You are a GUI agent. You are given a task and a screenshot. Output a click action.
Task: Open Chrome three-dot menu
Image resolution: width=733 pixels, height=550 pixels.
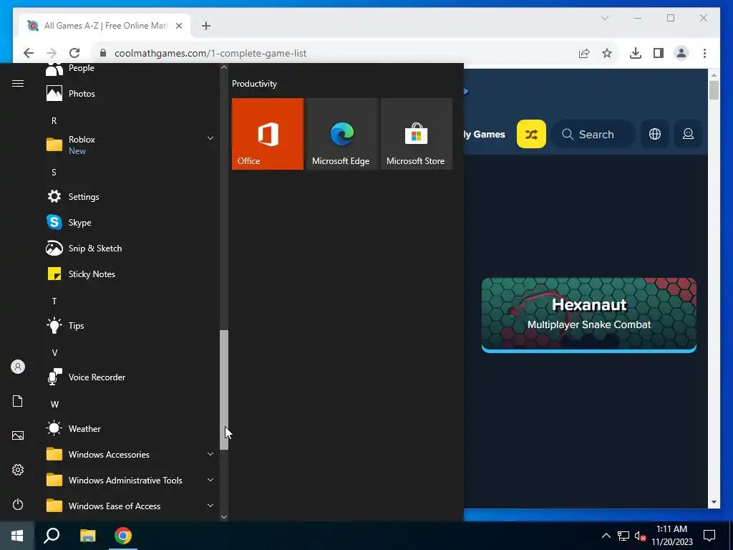(704, 53)
